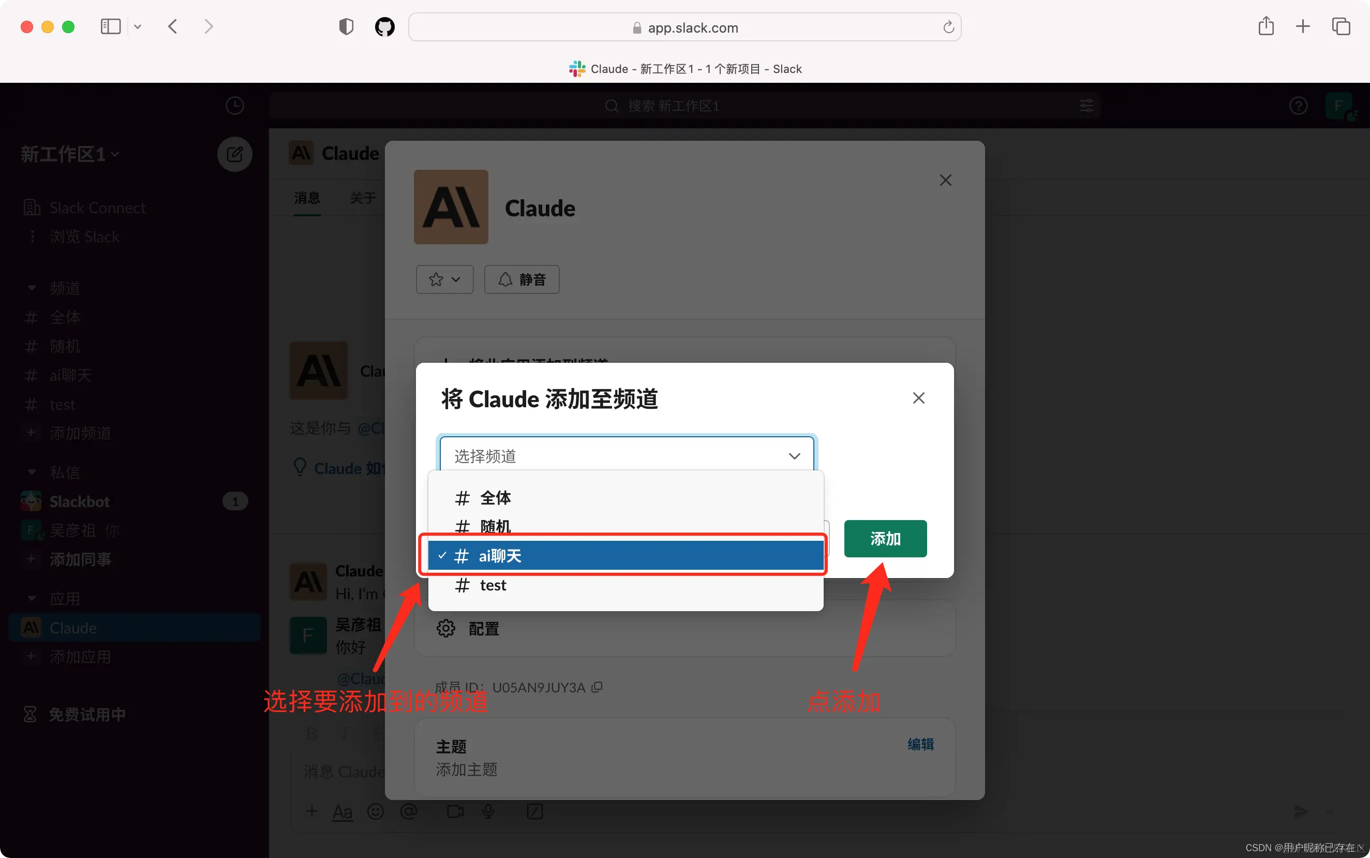Select the ai聊天 channel option
Screen dimensions: 1370x858
coord(626,556)
